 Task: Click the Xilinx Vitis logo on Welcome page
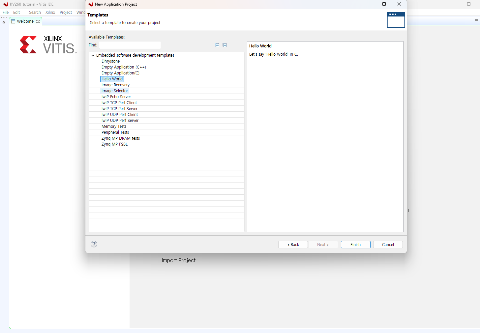(x=48, y=45)
